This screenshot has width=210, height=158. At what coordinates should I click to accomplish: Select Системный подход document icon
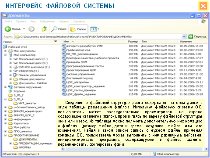(64, 78)
